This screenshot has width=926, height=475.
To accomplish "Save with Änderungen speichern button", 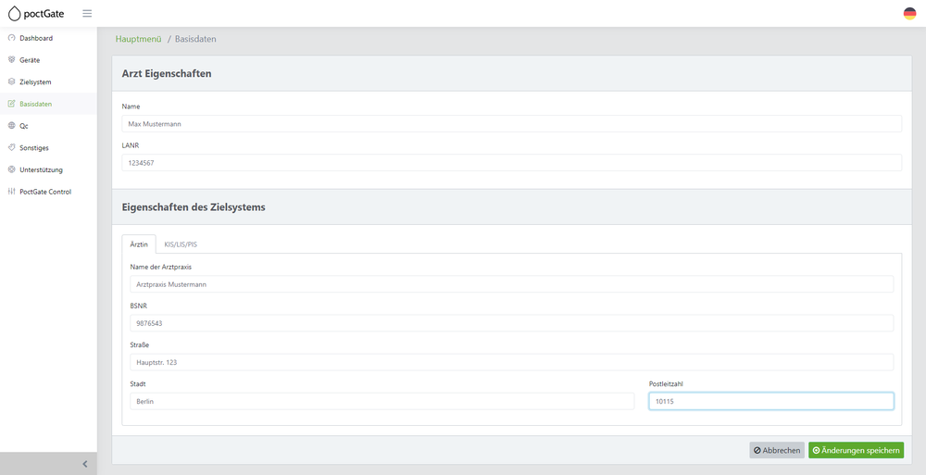I will (x=856, y=450).
